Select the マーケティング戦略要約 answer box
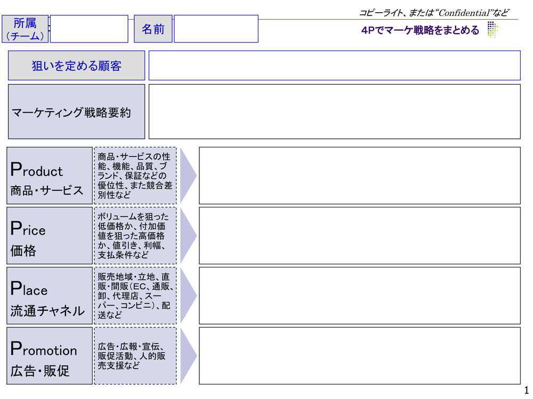This screenshot has height=399, width=533. [x=334, y=112]
